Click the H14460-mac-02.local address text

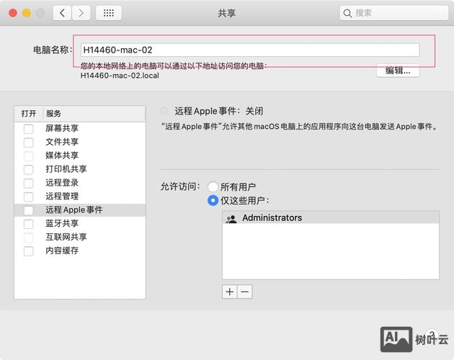click(120, 76)
